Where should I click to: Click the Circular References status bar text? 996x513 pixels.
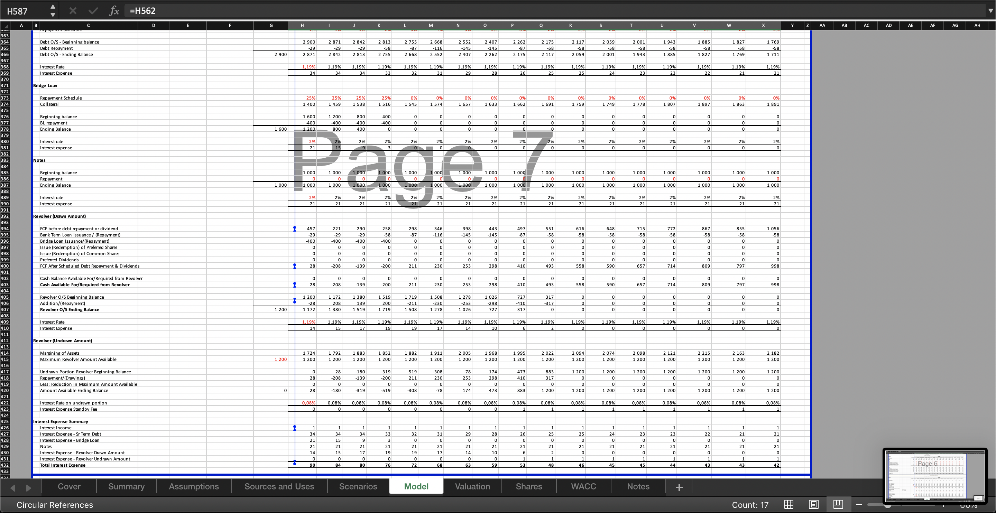(55, 505)
